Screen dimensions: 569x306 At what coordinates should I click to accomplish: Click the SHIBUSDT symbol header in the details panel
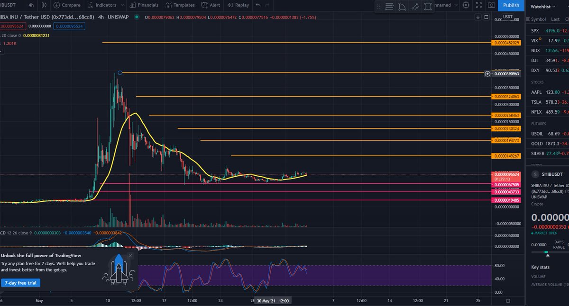tap(553, 175)
